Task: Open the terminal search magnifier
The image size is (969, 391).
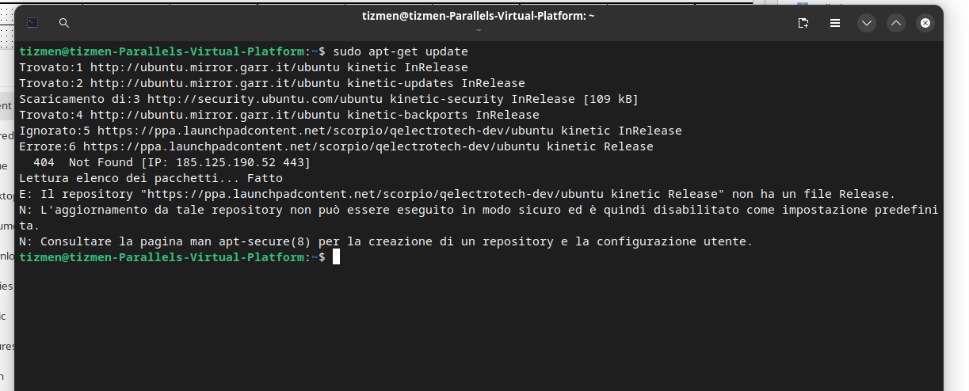Action: pos(64,23)
